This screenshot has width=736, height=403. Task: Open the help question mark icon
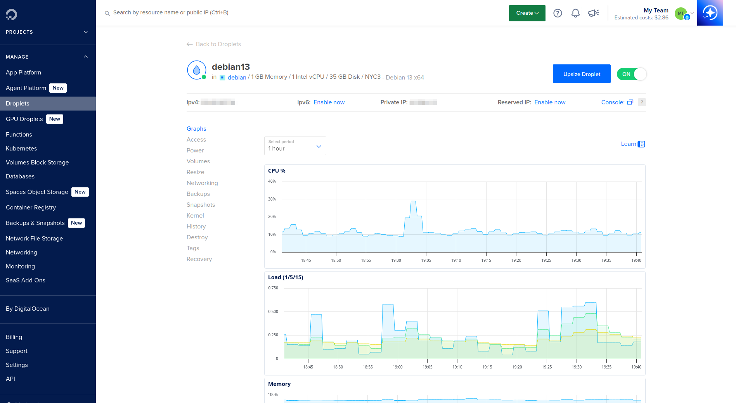(558, 13)
